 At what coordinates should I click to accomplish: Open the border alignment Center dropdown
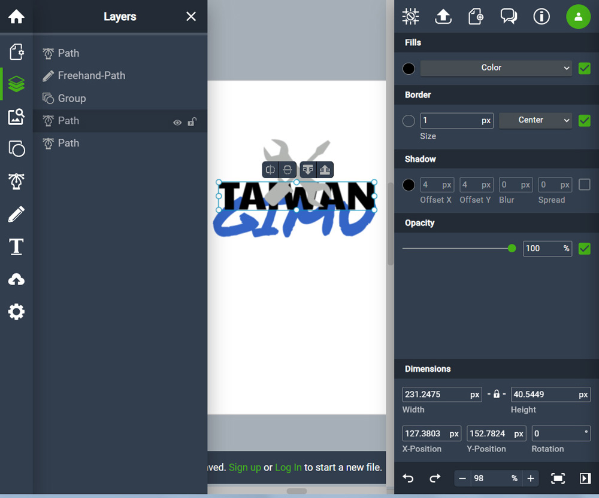coord(535,120)
